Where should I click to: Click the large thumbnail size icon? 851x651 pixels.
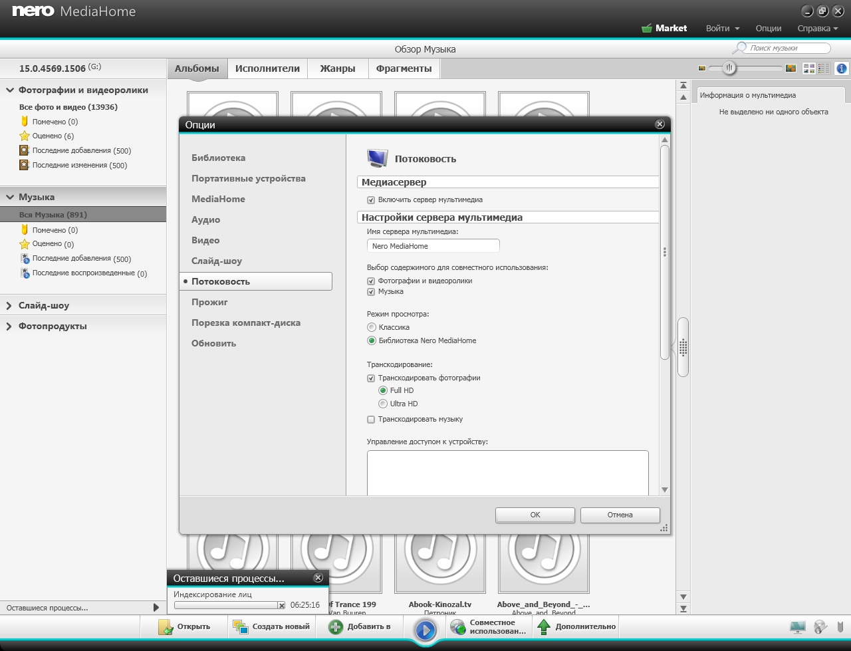point(790,68)
